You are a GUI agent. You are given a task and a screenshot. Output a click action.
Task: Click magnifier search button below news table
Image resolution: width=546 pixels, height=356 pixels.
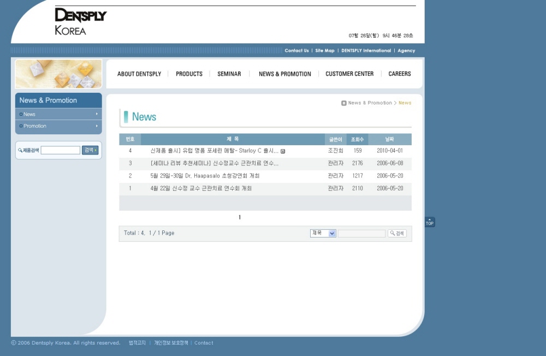tap(397, 233)
